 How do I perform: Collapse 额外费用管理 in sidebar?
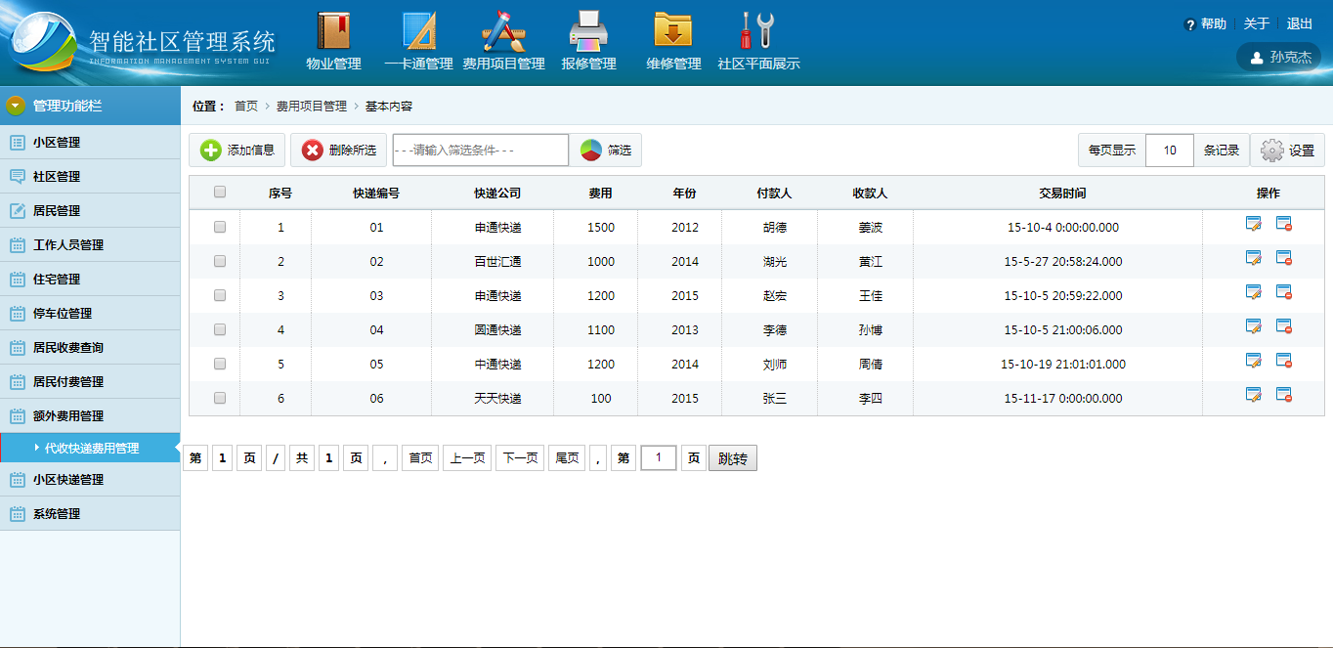(90, 416)
